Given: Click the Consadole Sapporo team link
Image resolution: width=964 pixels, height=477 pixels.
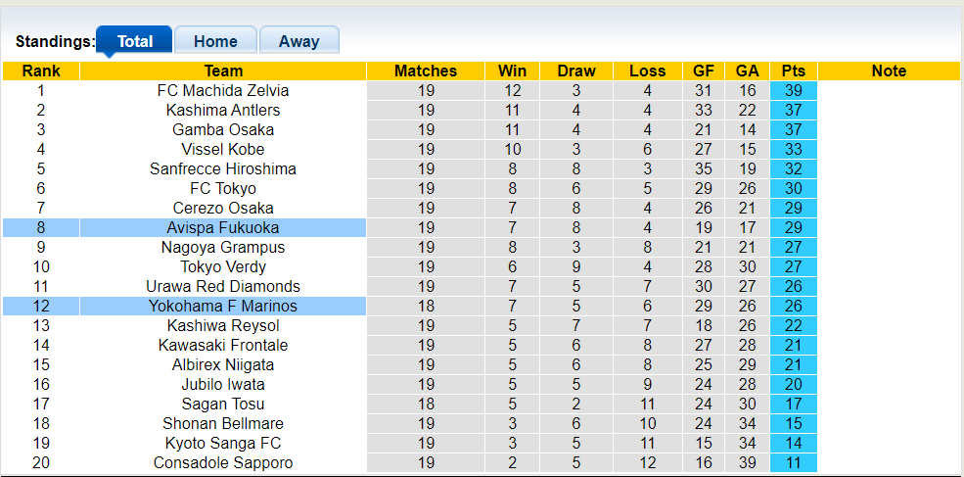Looking at the screenshot, I should 223,462.
